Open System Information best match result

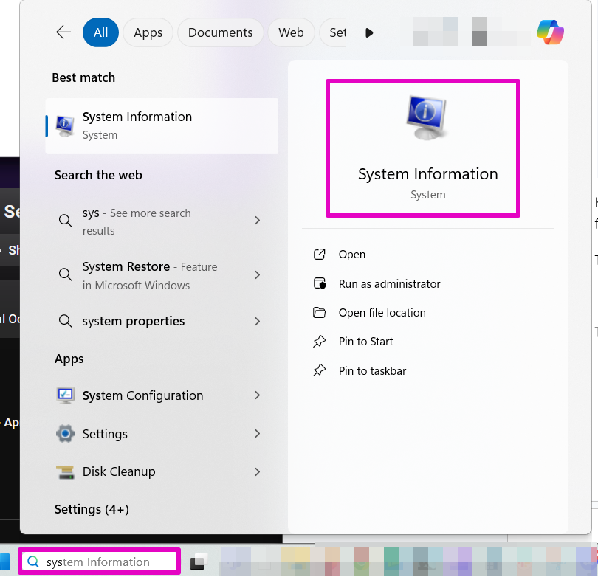162,126
